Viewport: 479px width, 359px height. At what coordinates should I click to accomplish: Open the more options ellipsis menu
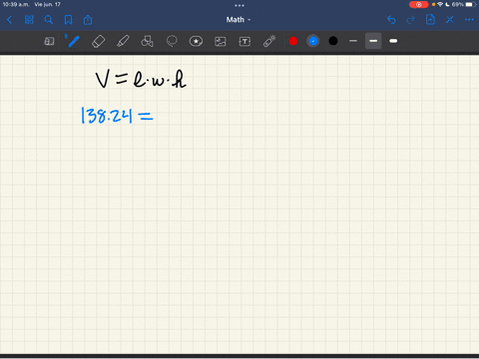tap(469, 20)
